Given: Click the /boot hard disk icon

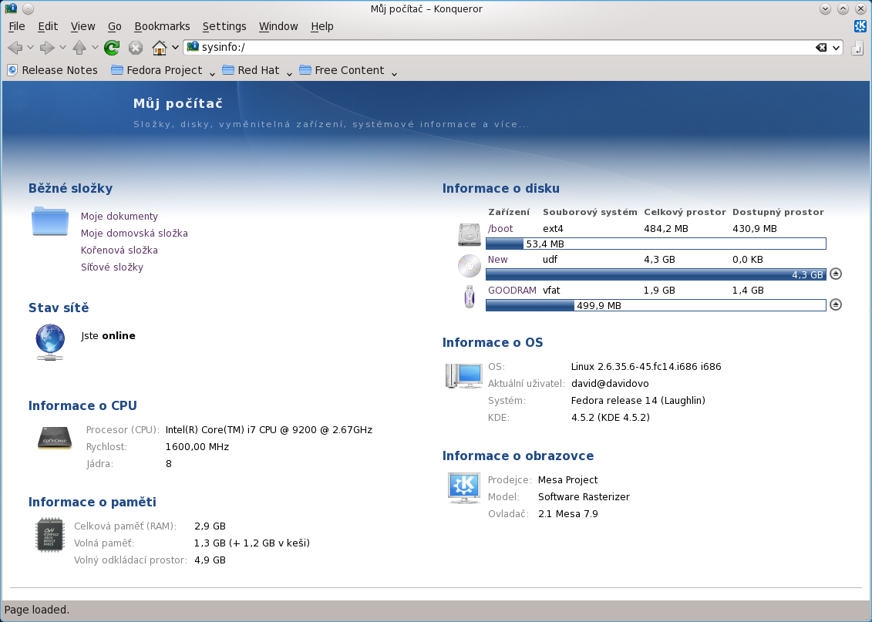Looking at the screenshot, I should 469,234.
